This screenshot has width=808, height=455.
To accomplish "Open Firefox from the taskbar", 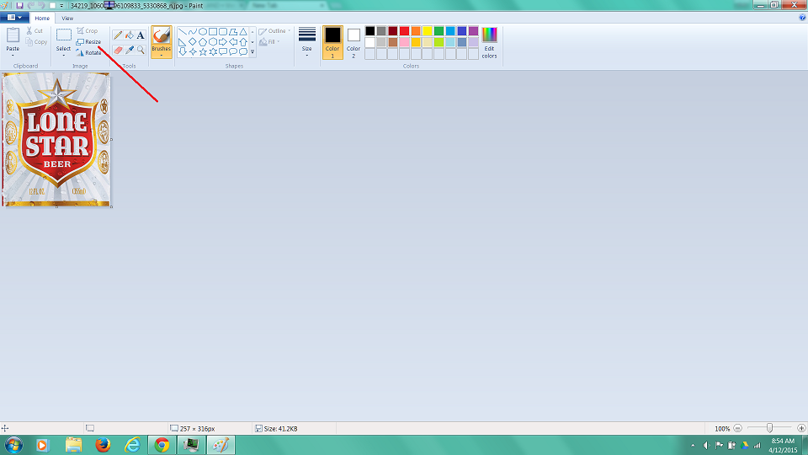I will [103, 445].
